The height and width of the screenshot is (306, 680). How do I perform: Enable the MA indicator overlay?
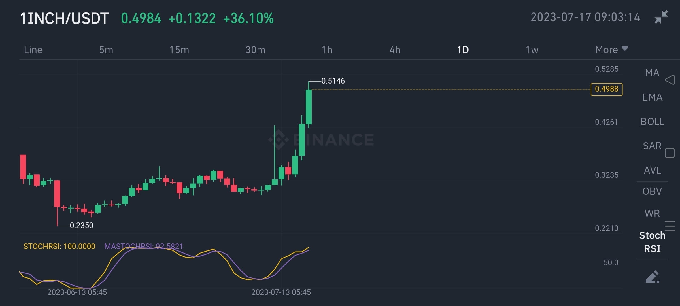coord(652,73)
